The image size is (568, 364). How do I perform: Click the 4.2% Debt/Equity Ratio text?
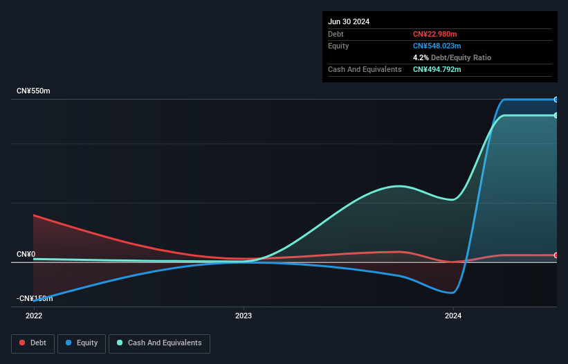pos(452,57)
